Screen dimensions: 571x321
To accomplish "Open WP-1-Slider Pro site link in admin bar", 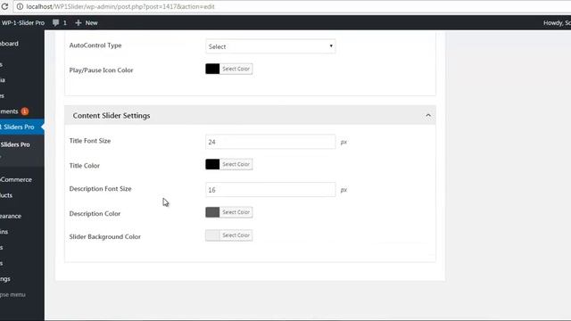I will [x=22, y=22].
